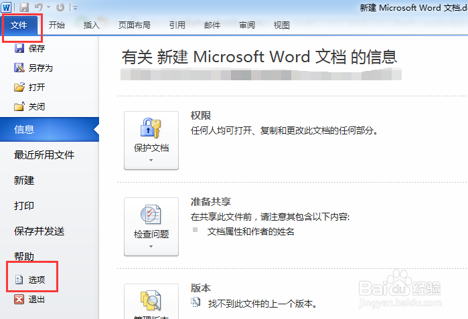Viewport: 468px width, 319px height.
Task: Click the 检查问题 checklist icon
Action: (151, 215)
